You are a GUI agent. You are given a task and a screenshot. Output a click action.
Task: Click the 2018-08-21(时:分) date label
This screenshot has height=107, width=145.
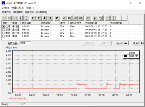pos(17,98)
